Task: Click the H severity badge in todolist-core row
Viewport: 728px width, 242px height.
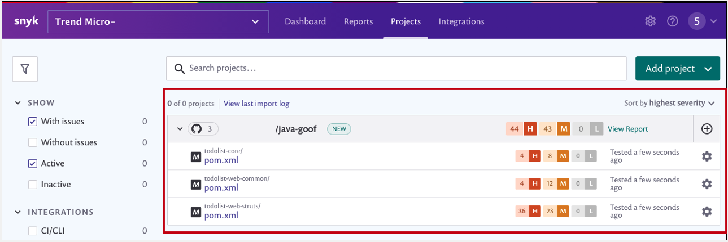Action: point(534,156)
